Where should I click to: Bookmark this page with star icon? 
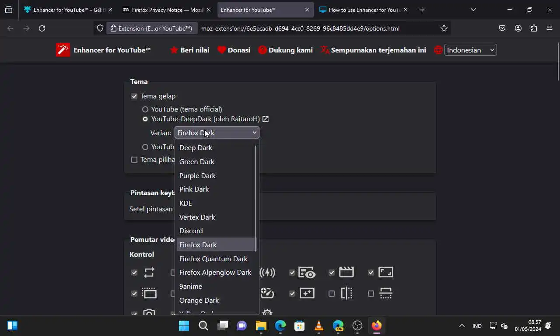tap(444, 28)
